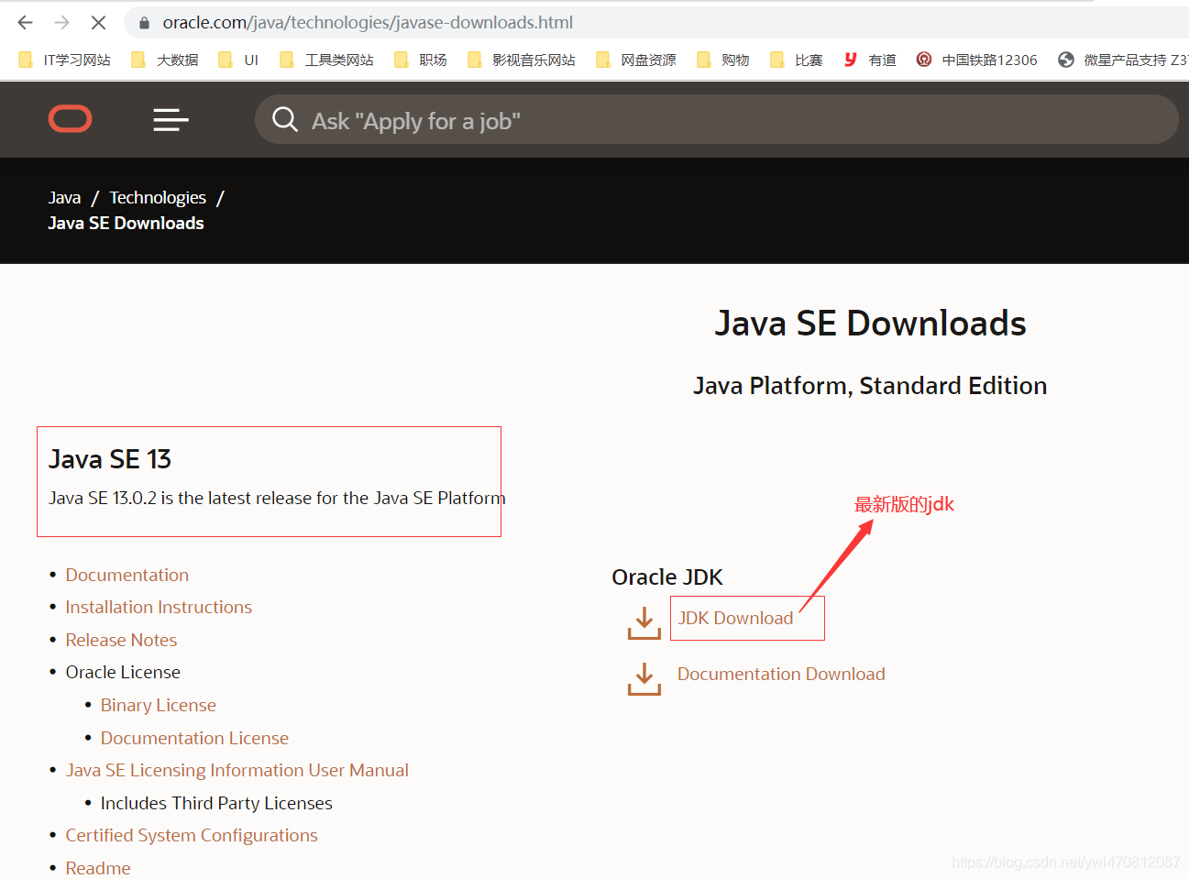Open the 购物 bookmark folder
1189x879 pixels.
(x=723, y=60)
